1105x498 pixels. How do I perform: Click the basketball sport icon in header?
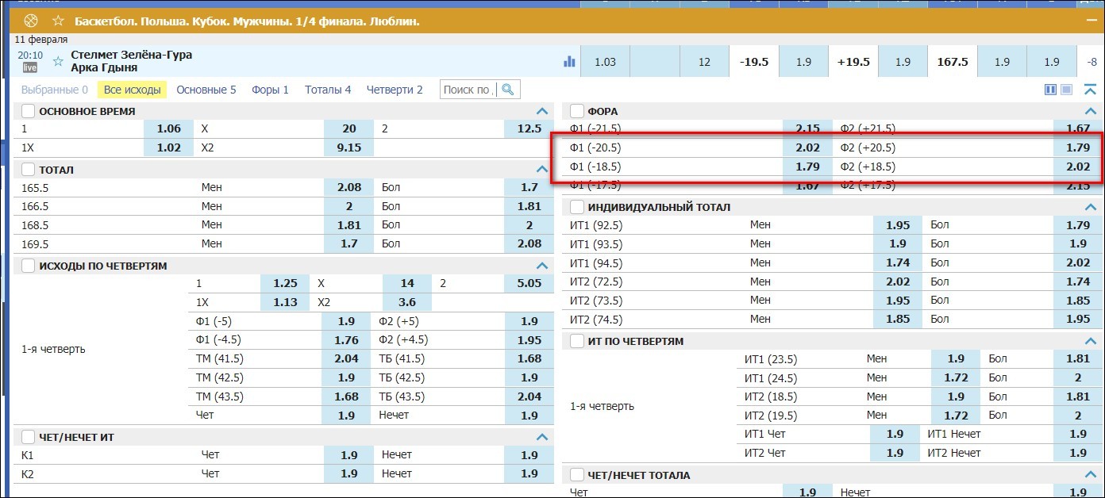[32, 21]
